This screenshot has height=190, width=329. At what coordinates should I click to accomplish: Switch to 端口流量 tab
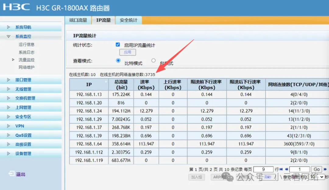click(x=78, y=20)
